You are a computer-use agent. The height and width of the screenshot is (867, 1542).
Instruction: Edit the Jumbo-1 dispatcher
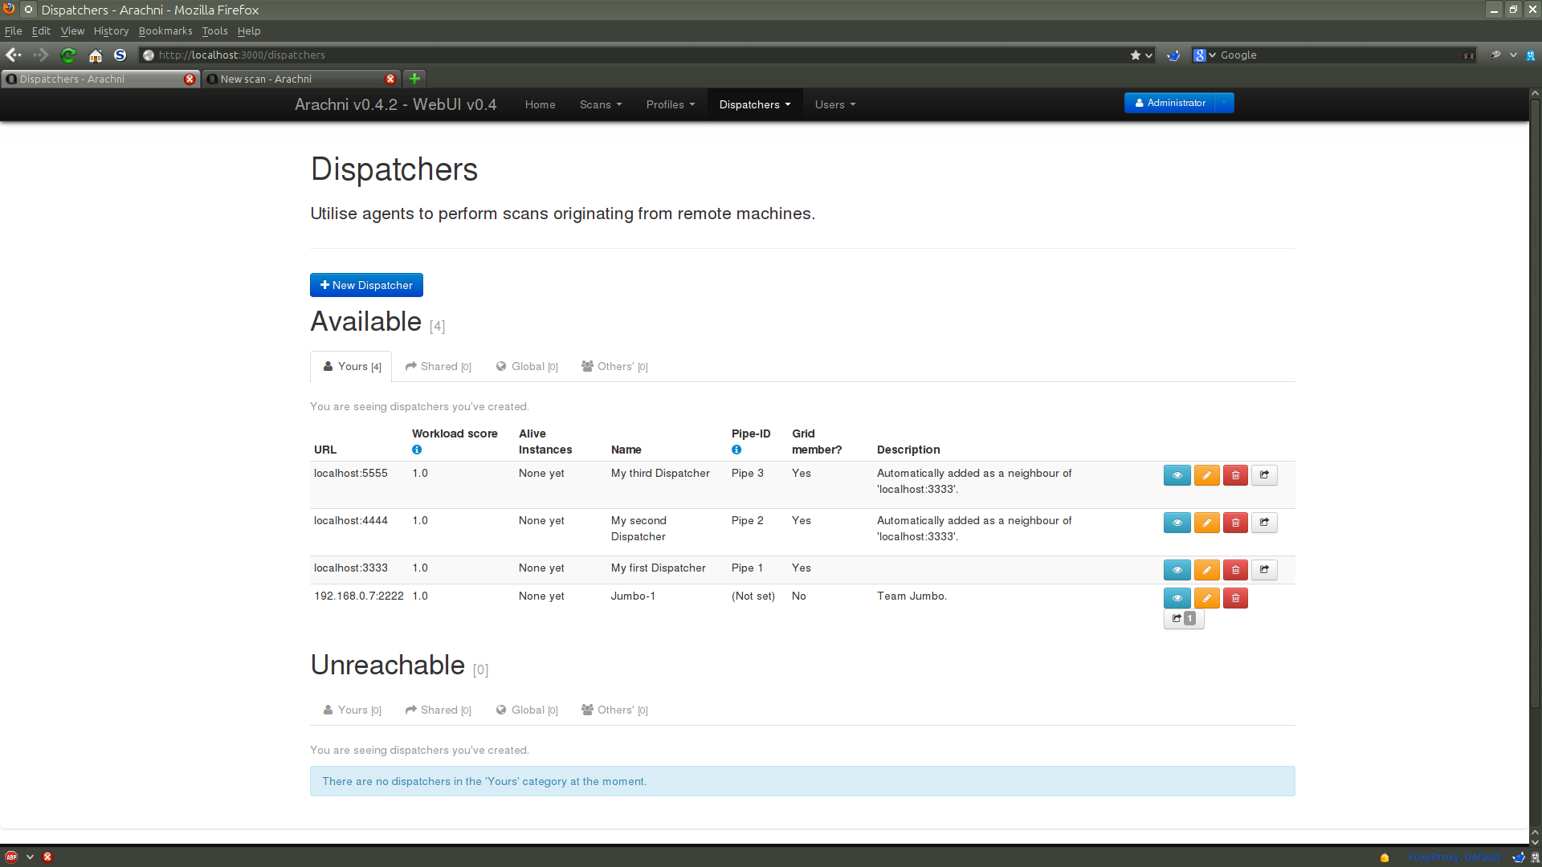pyautogui.click(x=1206, y=598)
